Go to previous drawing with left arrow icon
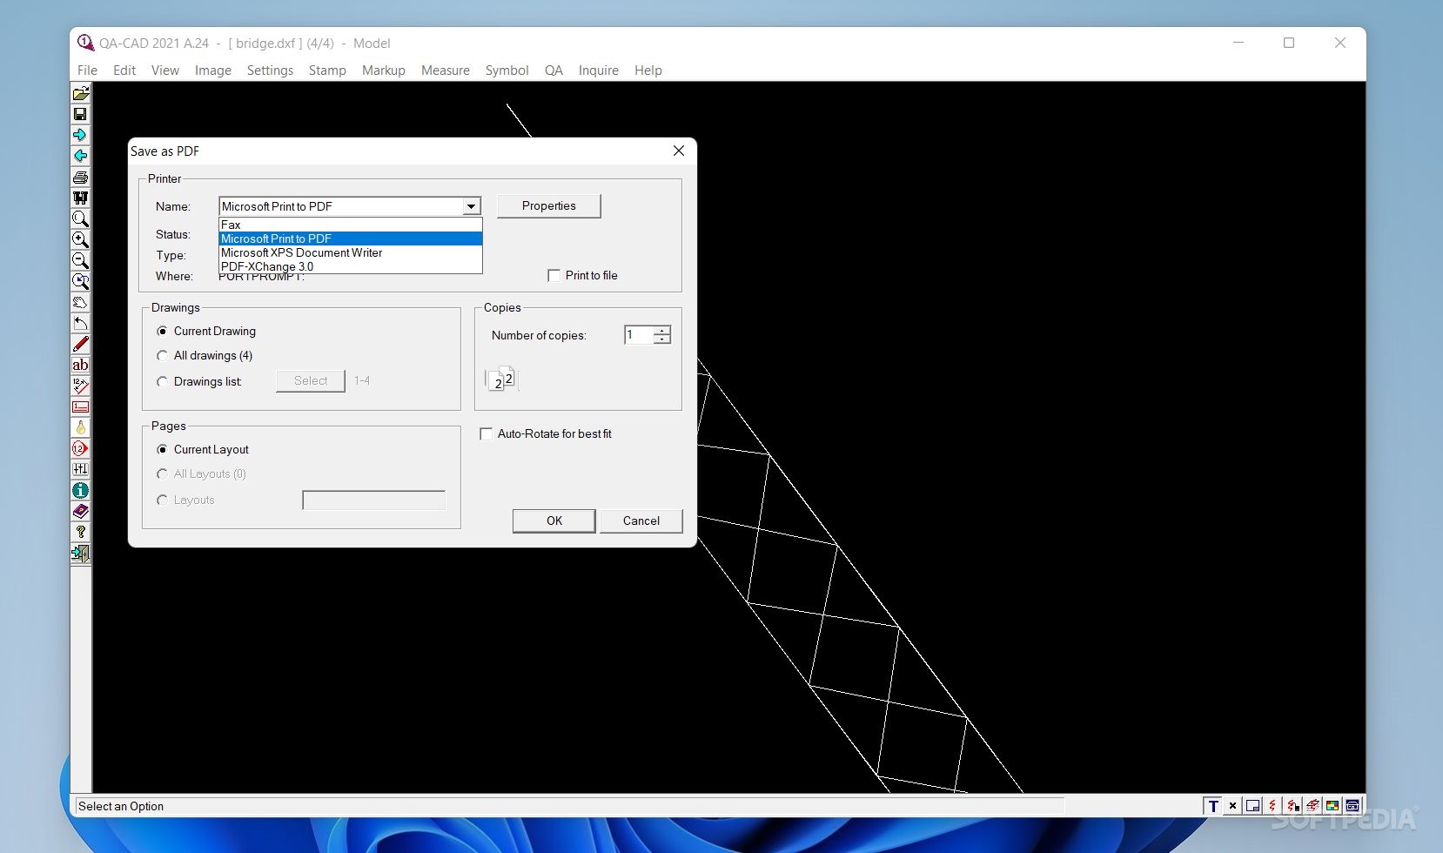 [x=80, y=156]
